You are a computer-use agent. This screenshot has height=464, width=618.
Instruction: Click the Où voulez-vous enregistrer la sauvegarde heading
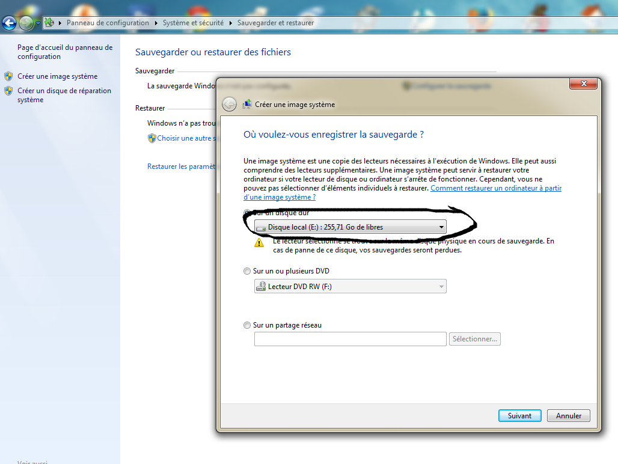click(x=334, y=135)
